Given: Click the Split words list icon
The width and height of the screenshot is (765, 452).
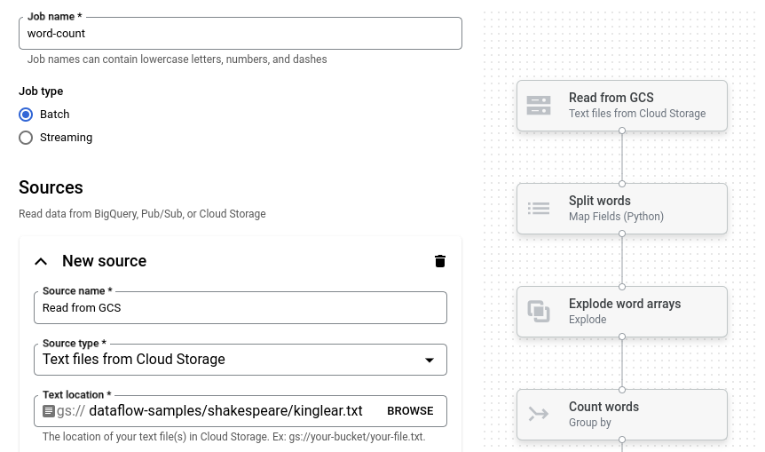Looking at the screenshot, I should [x=539, y=209].
